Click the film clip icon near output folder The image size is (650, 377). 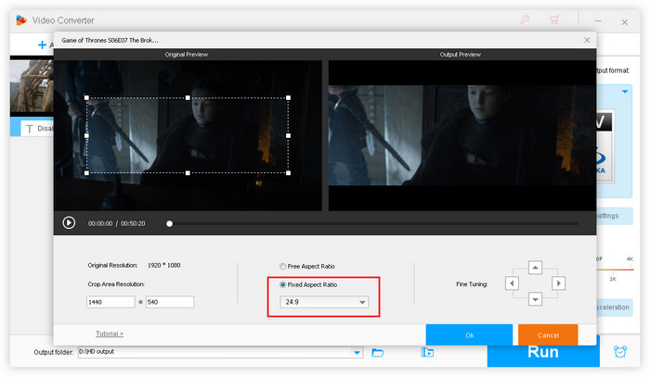tap(427, 352)
